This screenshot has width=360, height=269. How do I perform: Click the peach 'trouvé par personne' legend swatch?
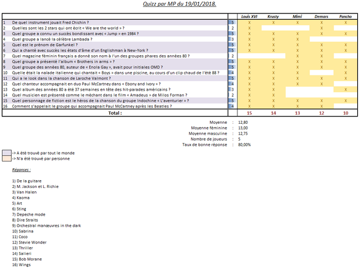(7, 159)
